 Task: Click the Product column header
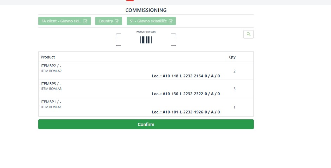[x=48, y=57]
